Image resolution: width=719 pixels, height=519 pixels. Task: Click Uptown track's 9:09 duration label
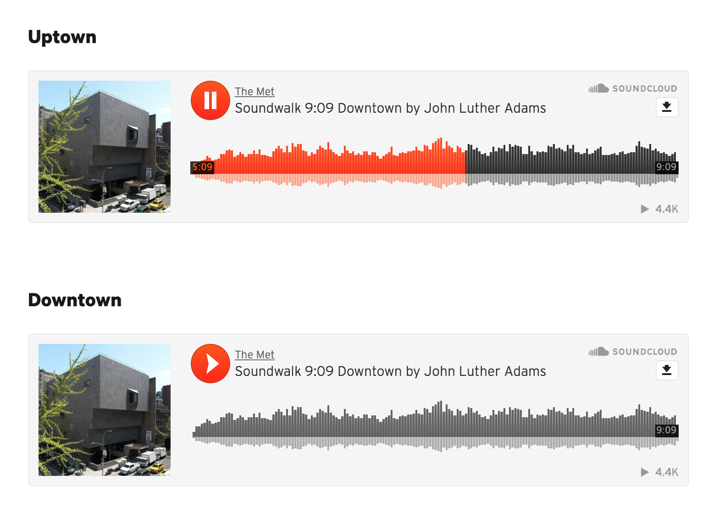tap(666, 167)
